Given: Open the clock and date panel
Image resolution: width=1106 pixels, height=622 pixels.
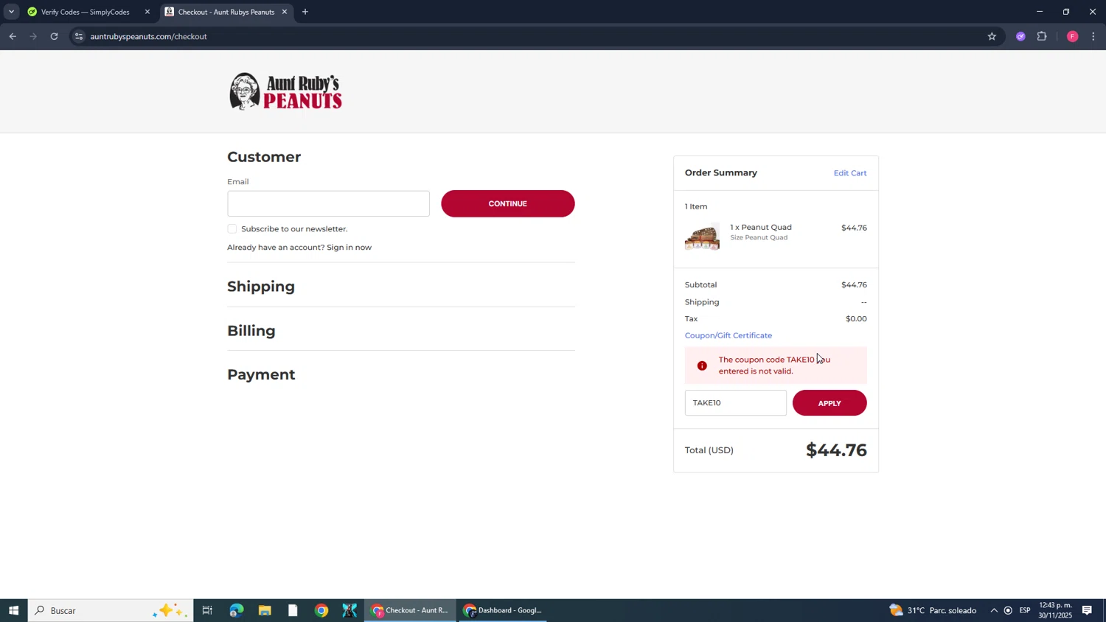Looking at the screenshot, I should 1055,610.
